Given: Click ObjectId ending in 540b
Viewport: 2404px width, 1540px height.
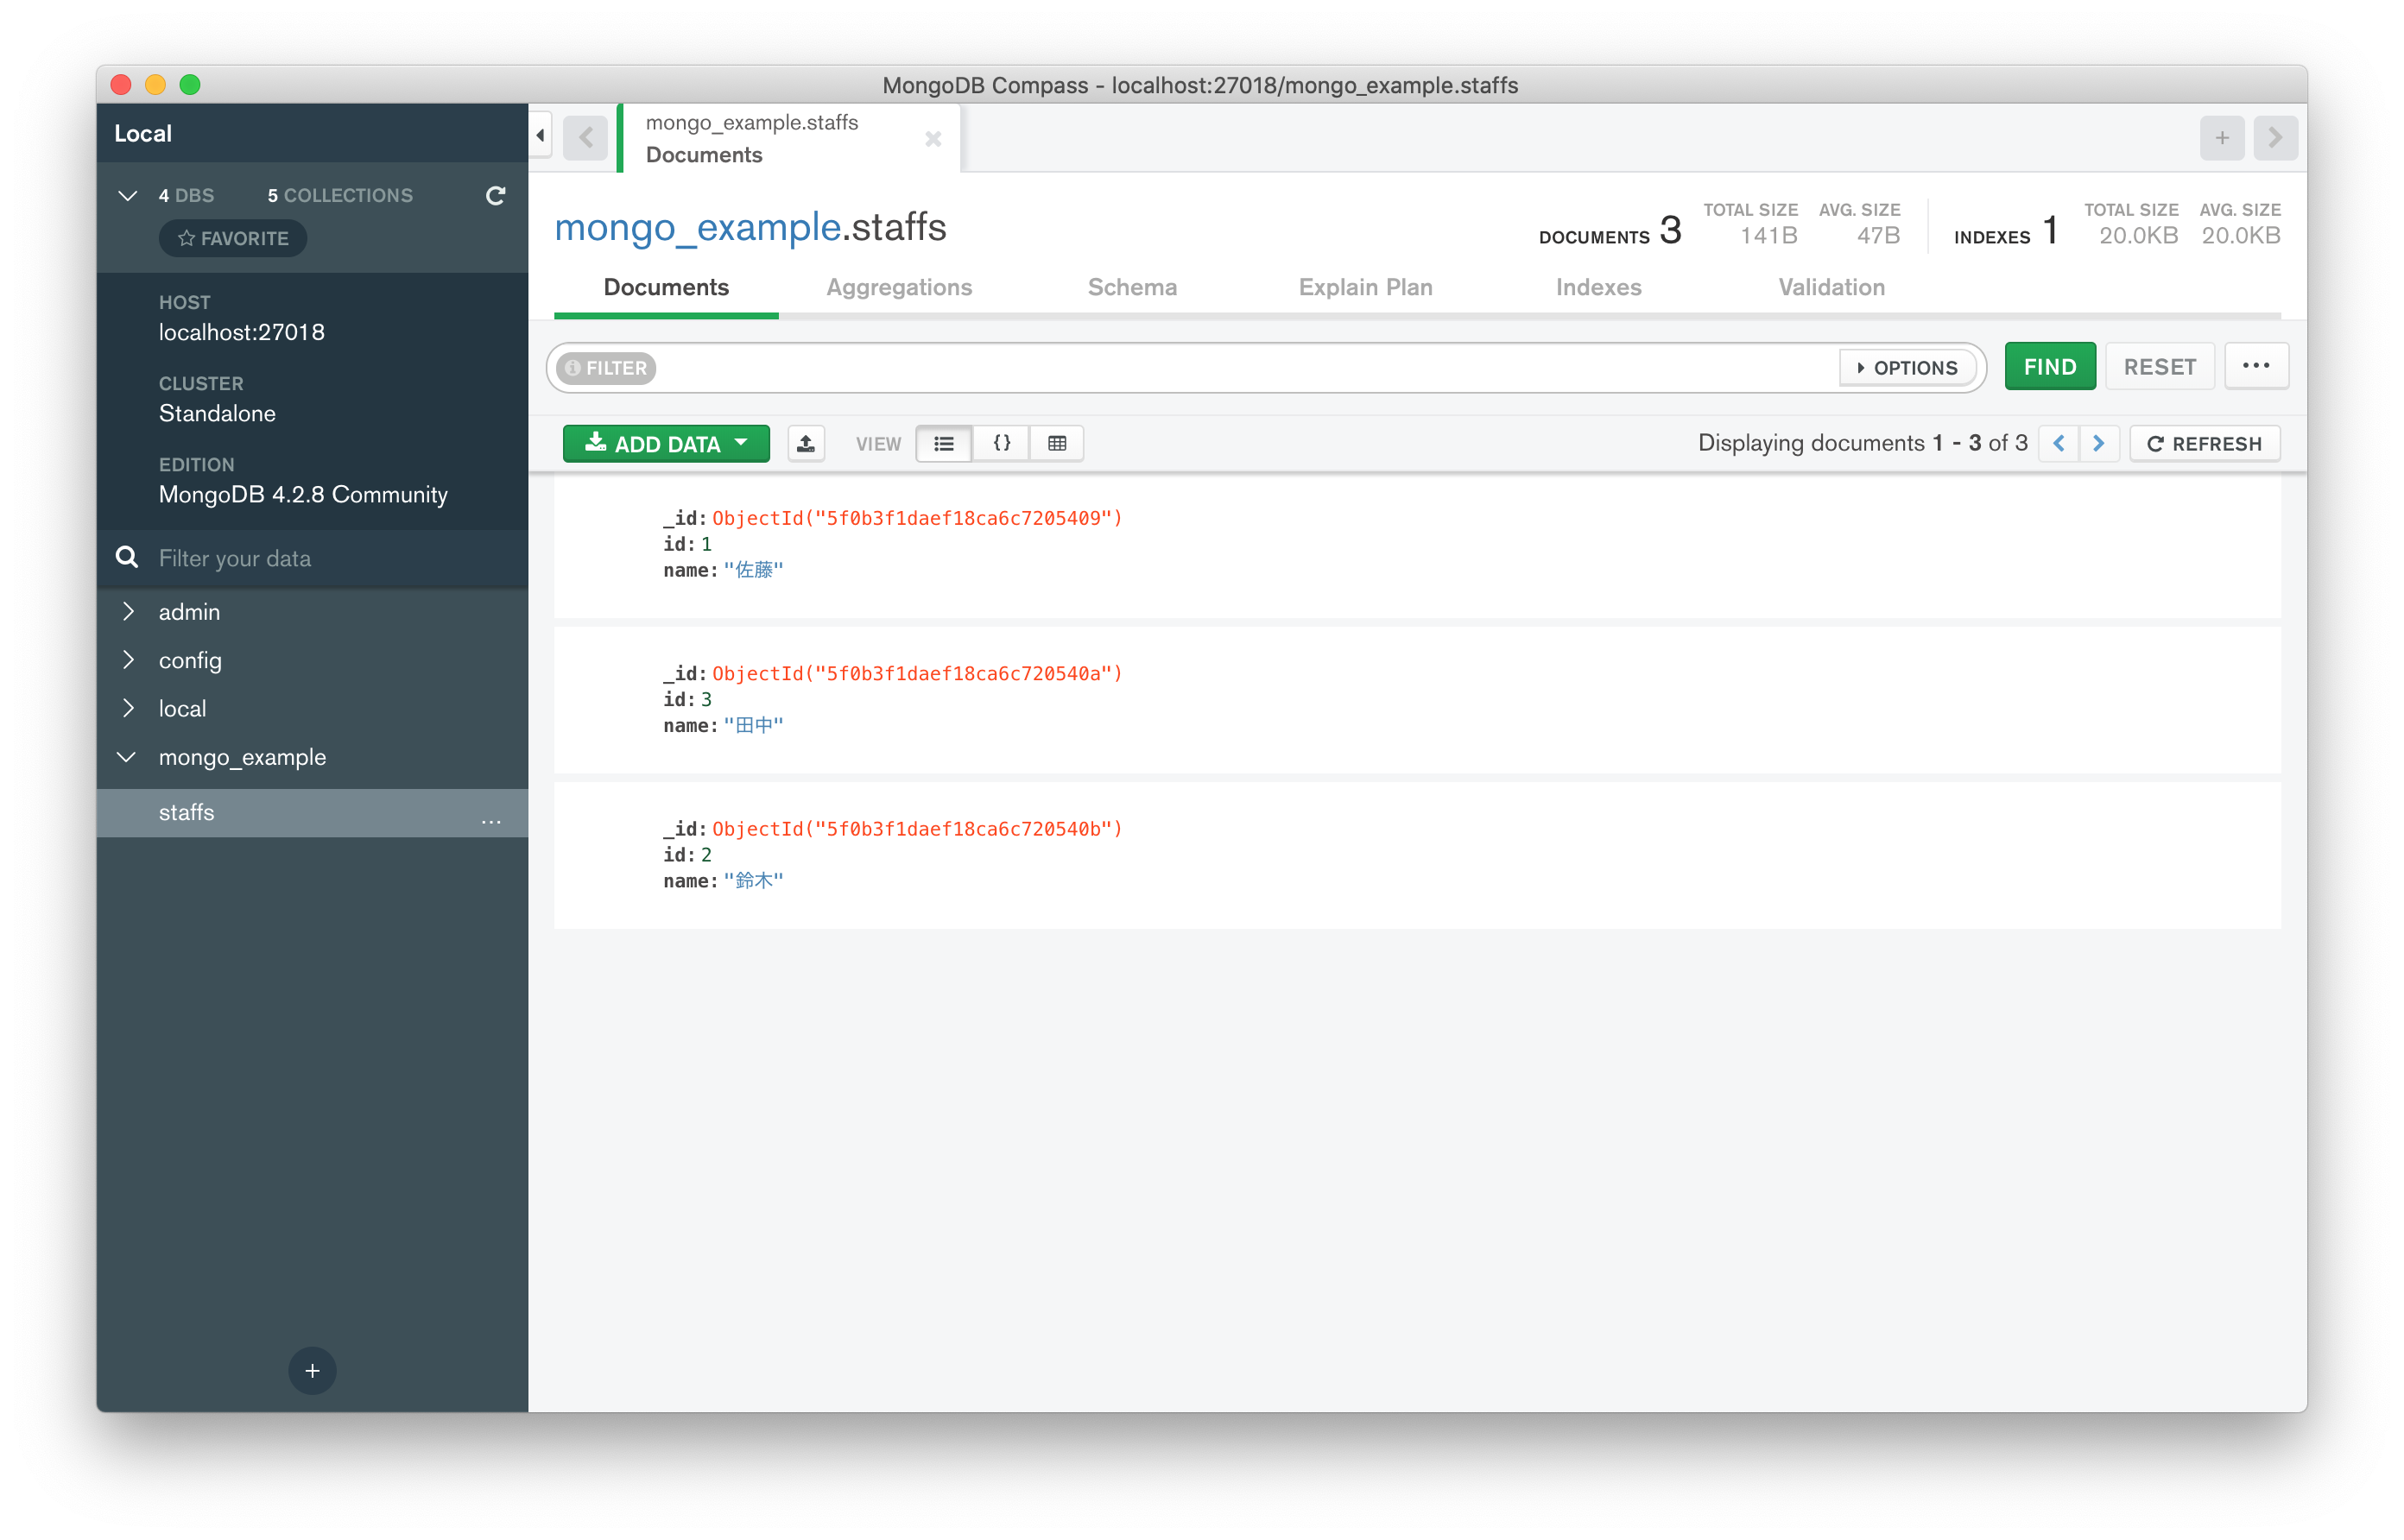Looking at the screenshot, I should point(917,828).
